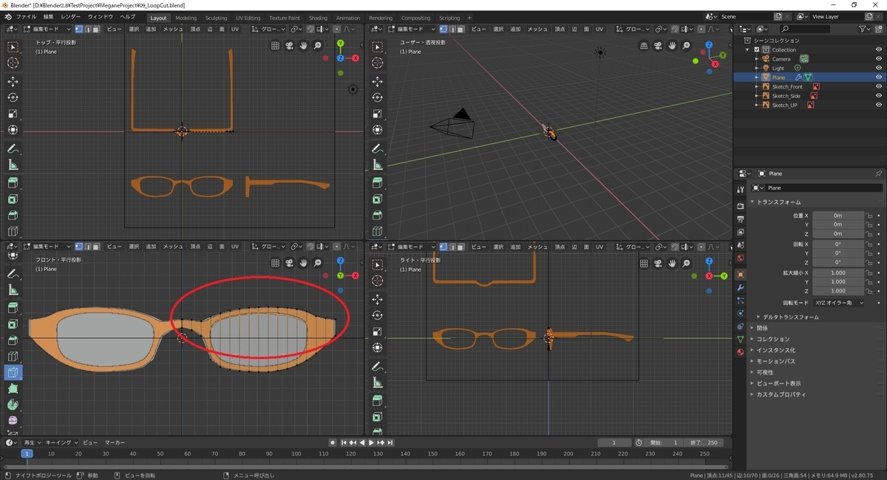Screen dimensions: 887x480
Task: Pin the properties editor context
Action: coord(878,174)
